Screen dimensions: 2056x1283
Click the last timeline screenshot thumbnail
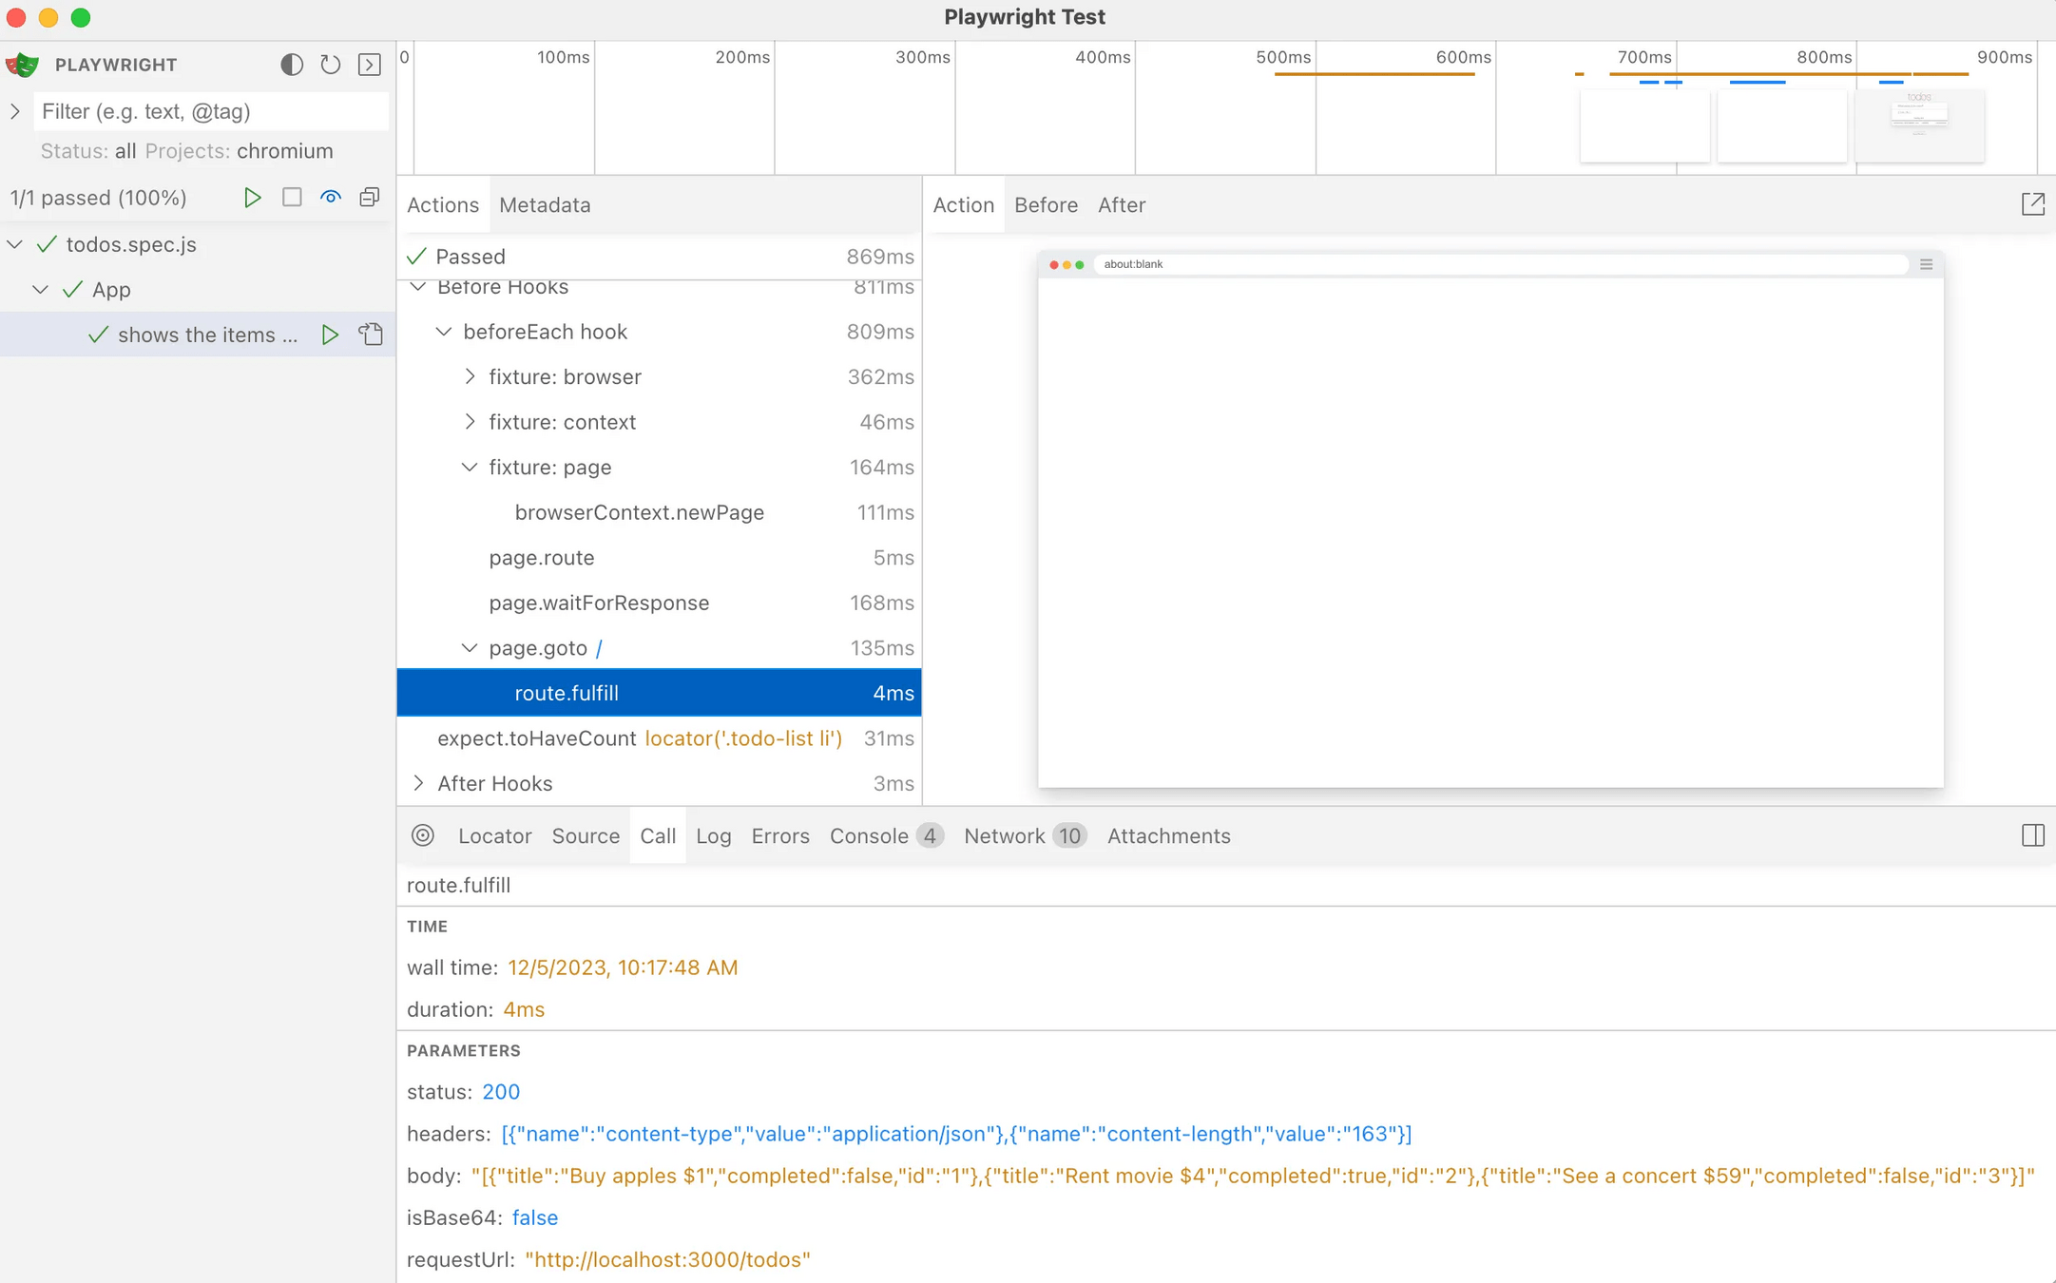[1918, 125]
